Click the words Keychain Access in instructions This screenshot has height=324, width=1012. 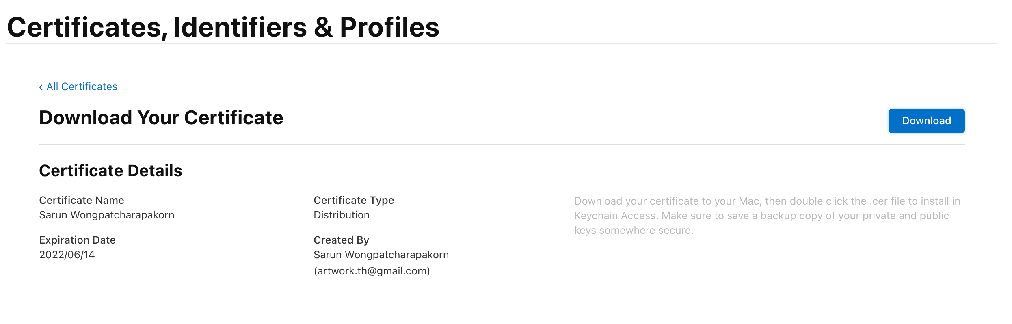point(615,216)
